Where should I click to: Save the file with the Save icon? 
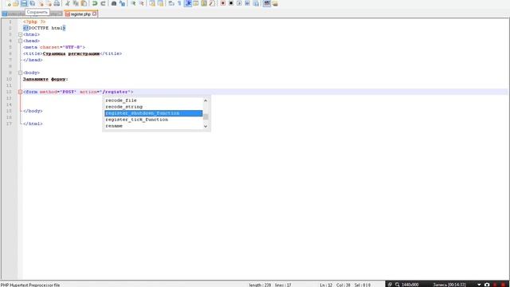(x=24, y=3)
